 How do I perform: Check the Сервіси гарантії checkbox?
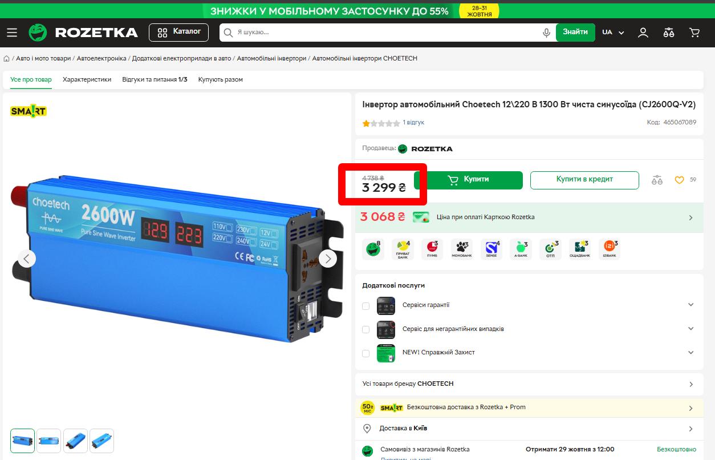click(x=365, y=306)
